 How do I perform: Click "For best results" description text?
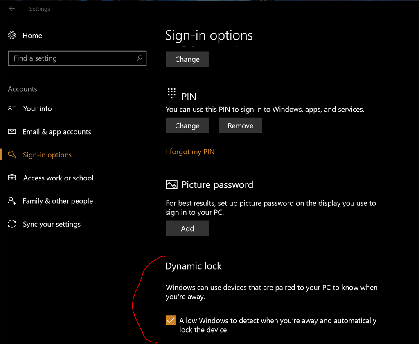271,207
